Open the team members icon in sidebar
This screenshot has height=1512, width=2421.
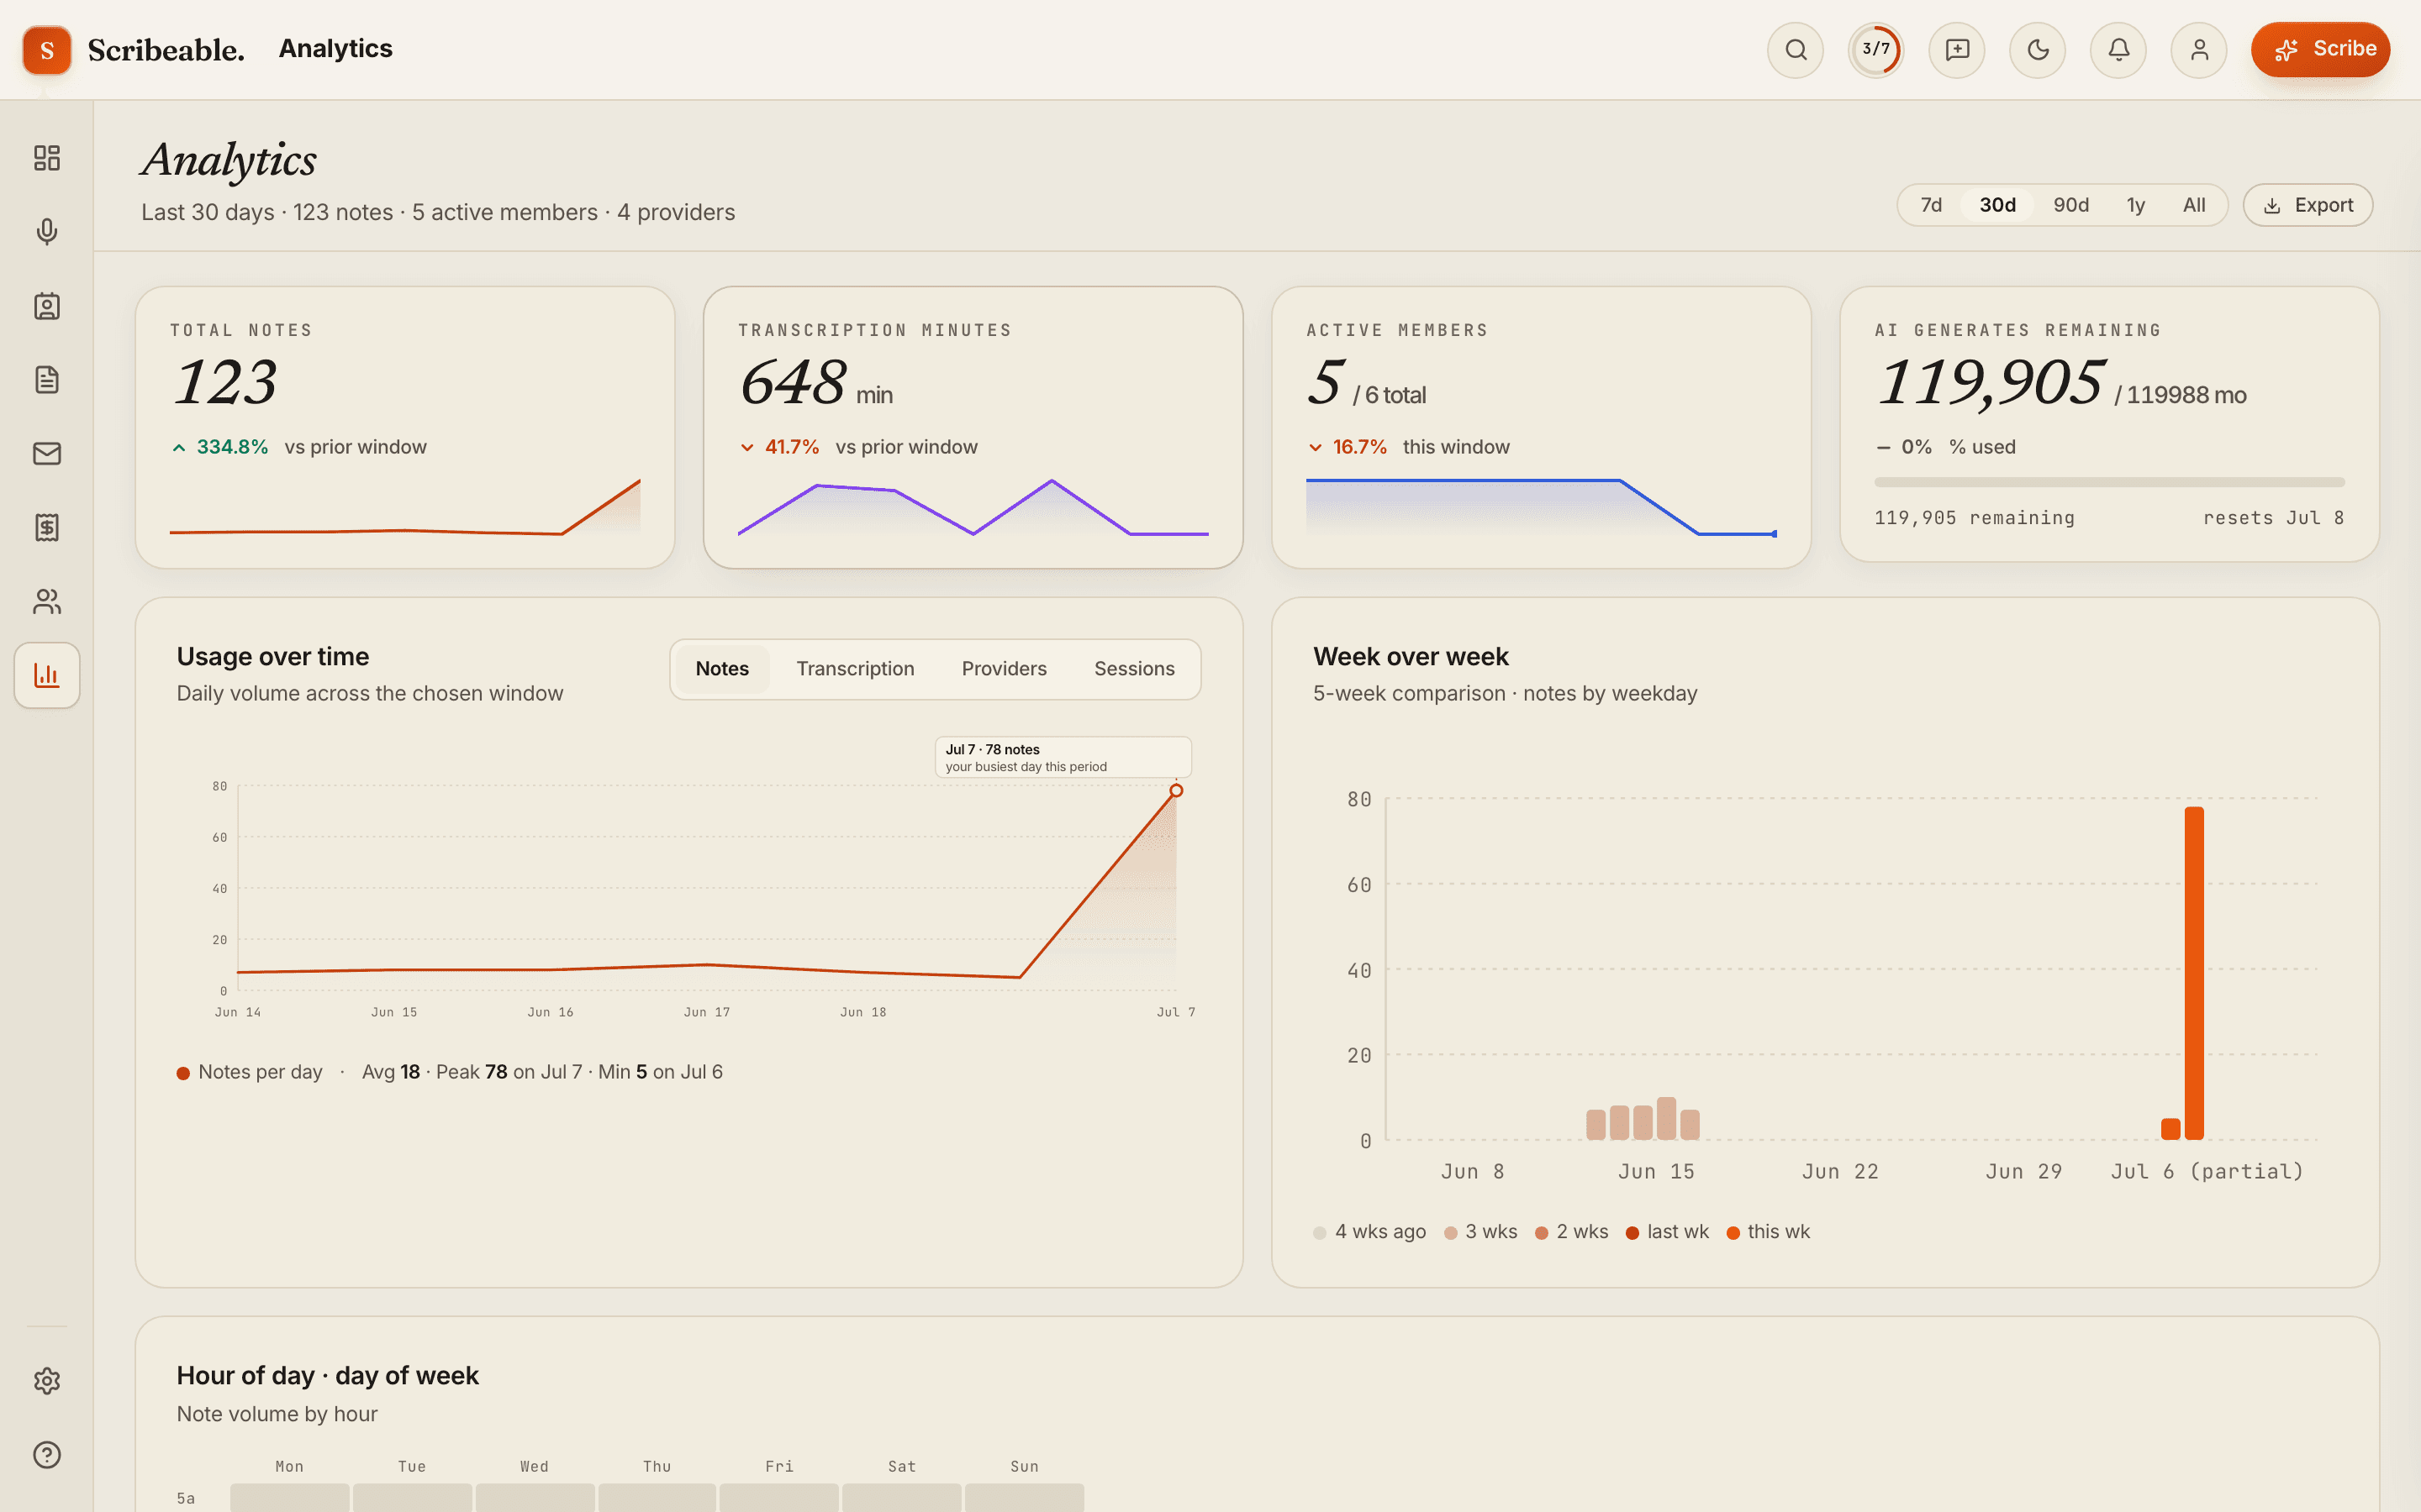click(47, 601)
